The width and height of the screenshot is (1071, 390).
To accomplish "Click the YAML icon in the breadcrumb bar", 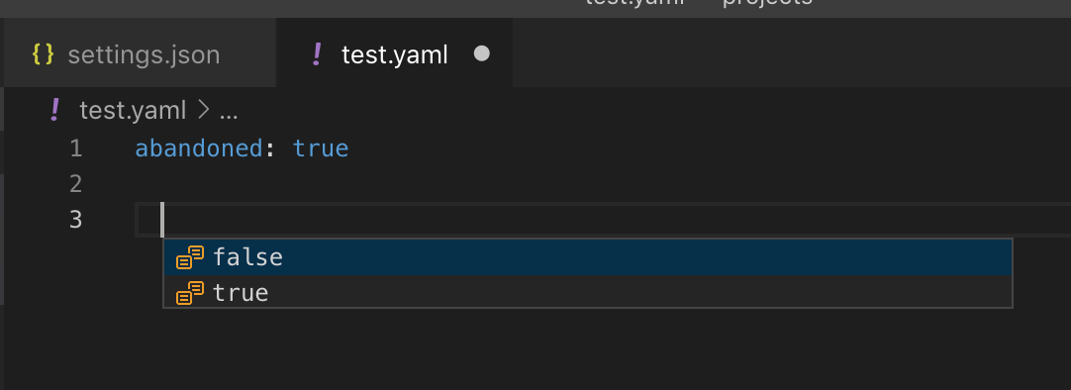I will click(x=54, y=110).
